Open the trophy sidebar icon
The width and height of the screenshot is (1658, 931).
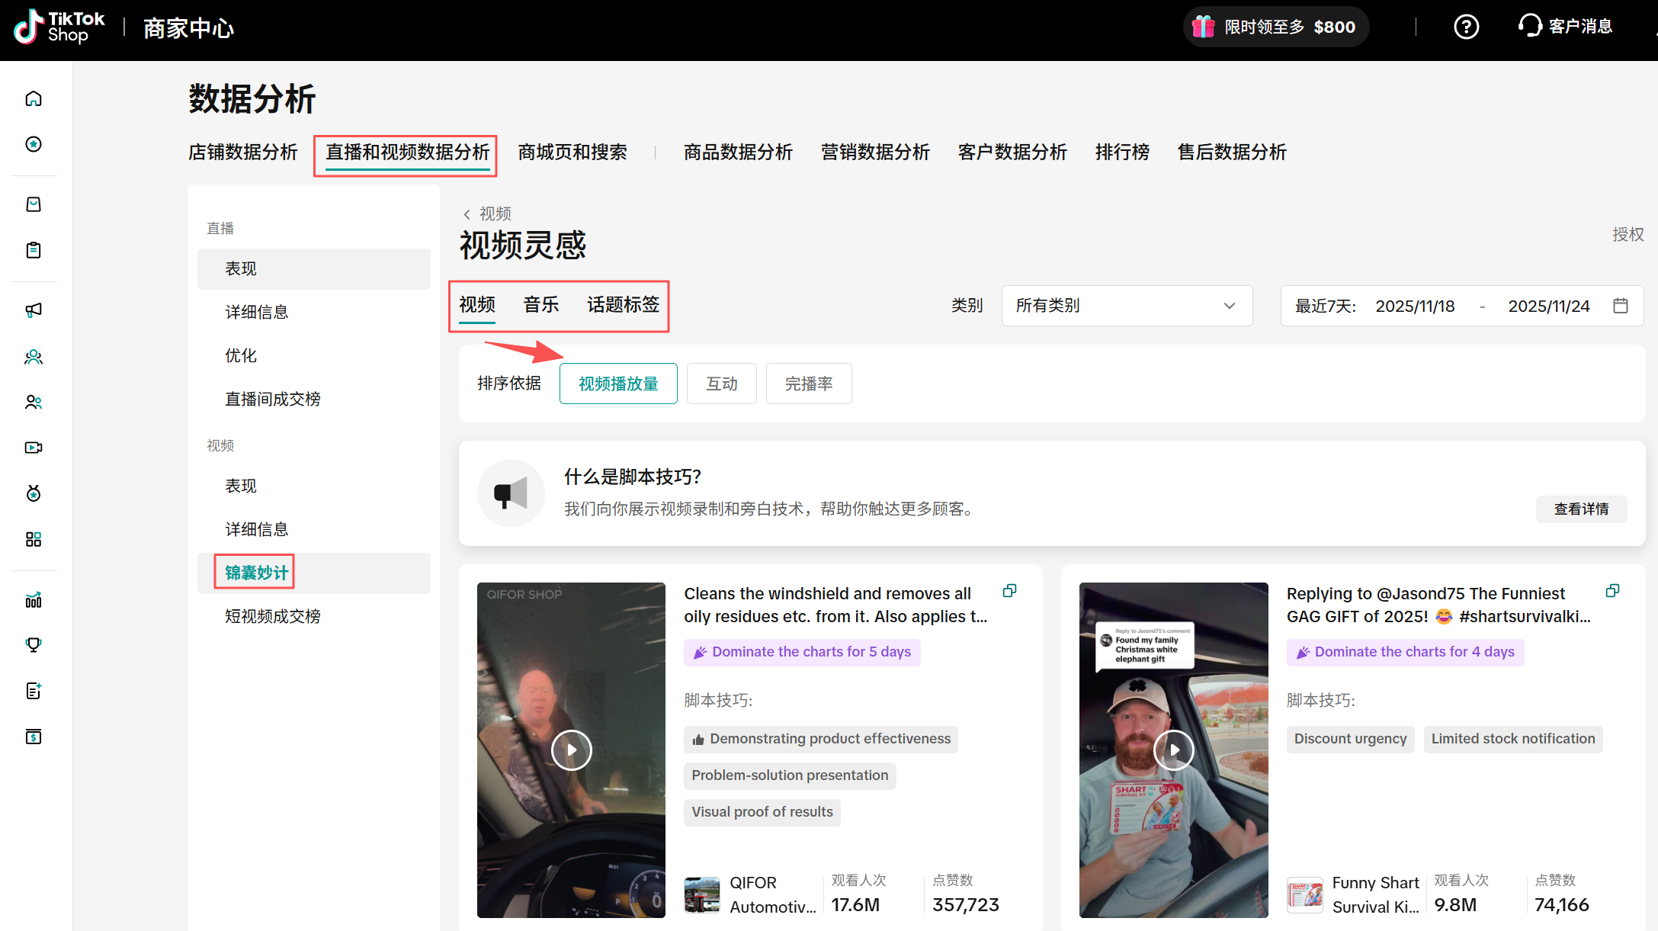click(x=34, y=645)
